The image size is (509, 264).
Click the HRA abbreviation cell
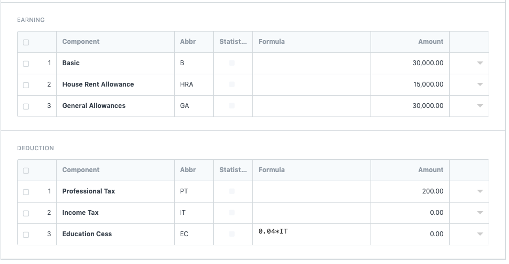[x=194, y=84]
